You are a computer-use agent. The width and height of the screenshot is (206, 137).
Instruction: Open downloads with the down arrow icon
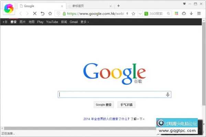click(191, 13)
